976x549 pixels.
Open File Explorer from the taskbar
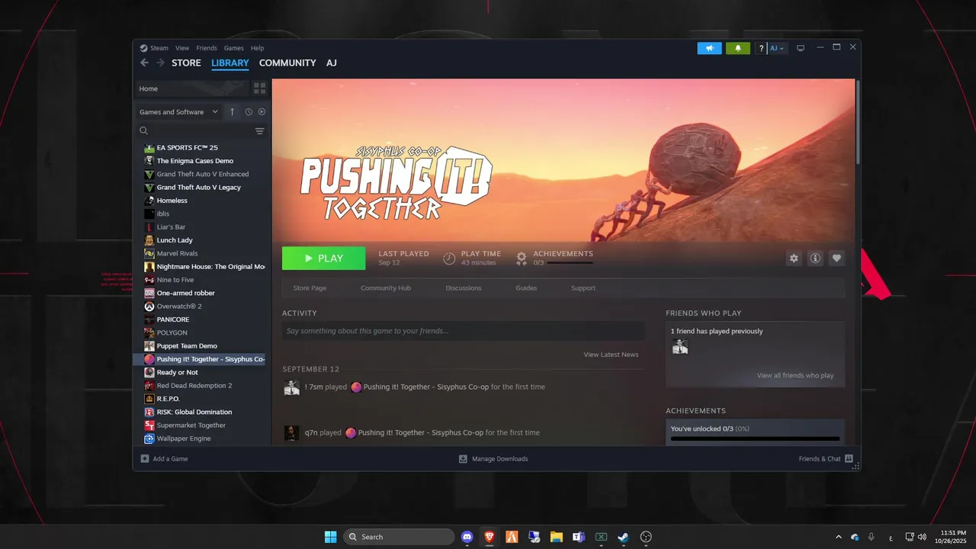click(556, 537)
